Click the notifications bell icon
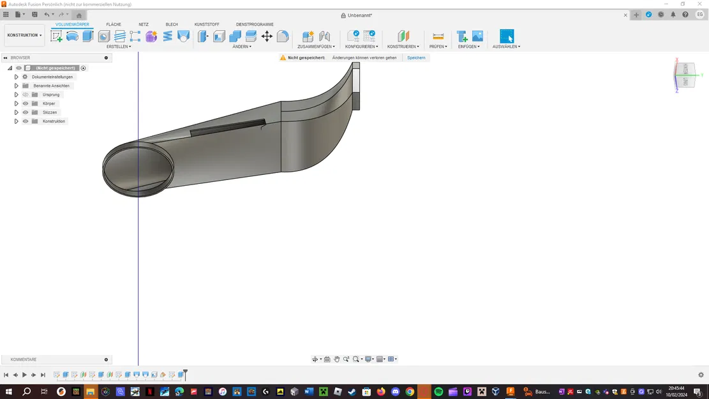Viewport: 709px width, 399px height. click(673, 15)
